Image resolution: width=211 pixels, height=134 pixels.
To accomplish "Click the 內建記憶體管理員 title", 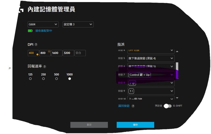I will 51,9.
